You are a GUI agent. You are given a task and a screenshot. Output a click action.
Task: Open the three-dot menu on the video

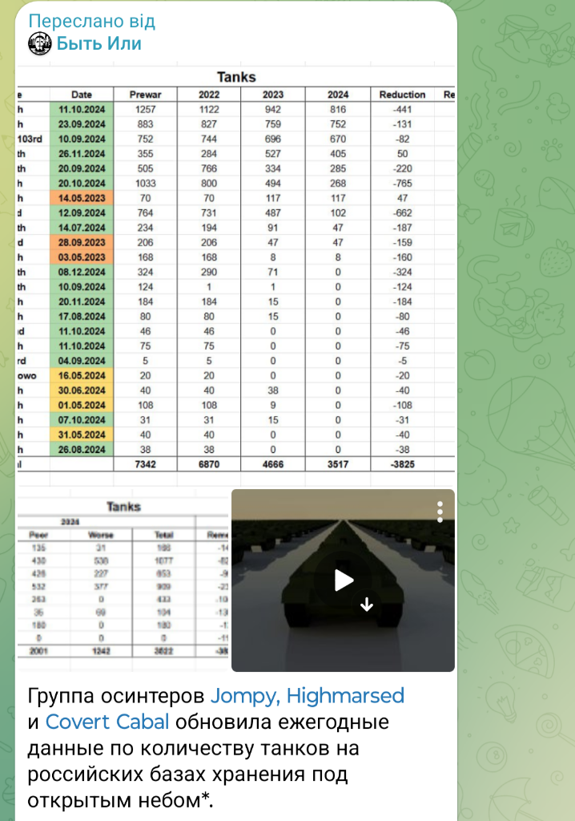point(439,512)
